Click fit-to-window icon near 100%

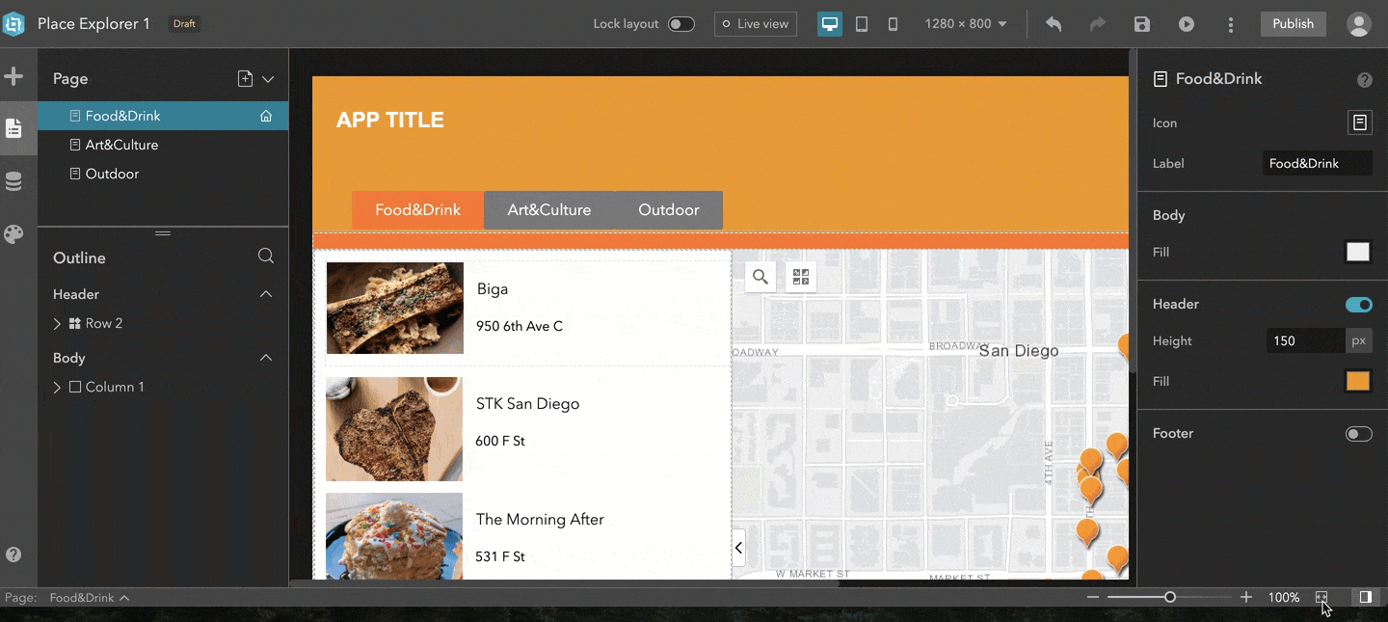[x=1321, y=598]
